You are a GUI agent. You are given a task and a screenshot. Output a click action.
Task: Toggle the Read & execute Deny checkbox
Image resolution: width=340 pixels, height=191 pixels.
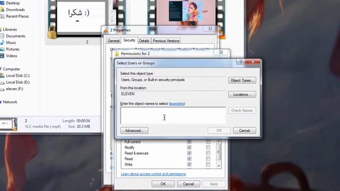[208, 153]
